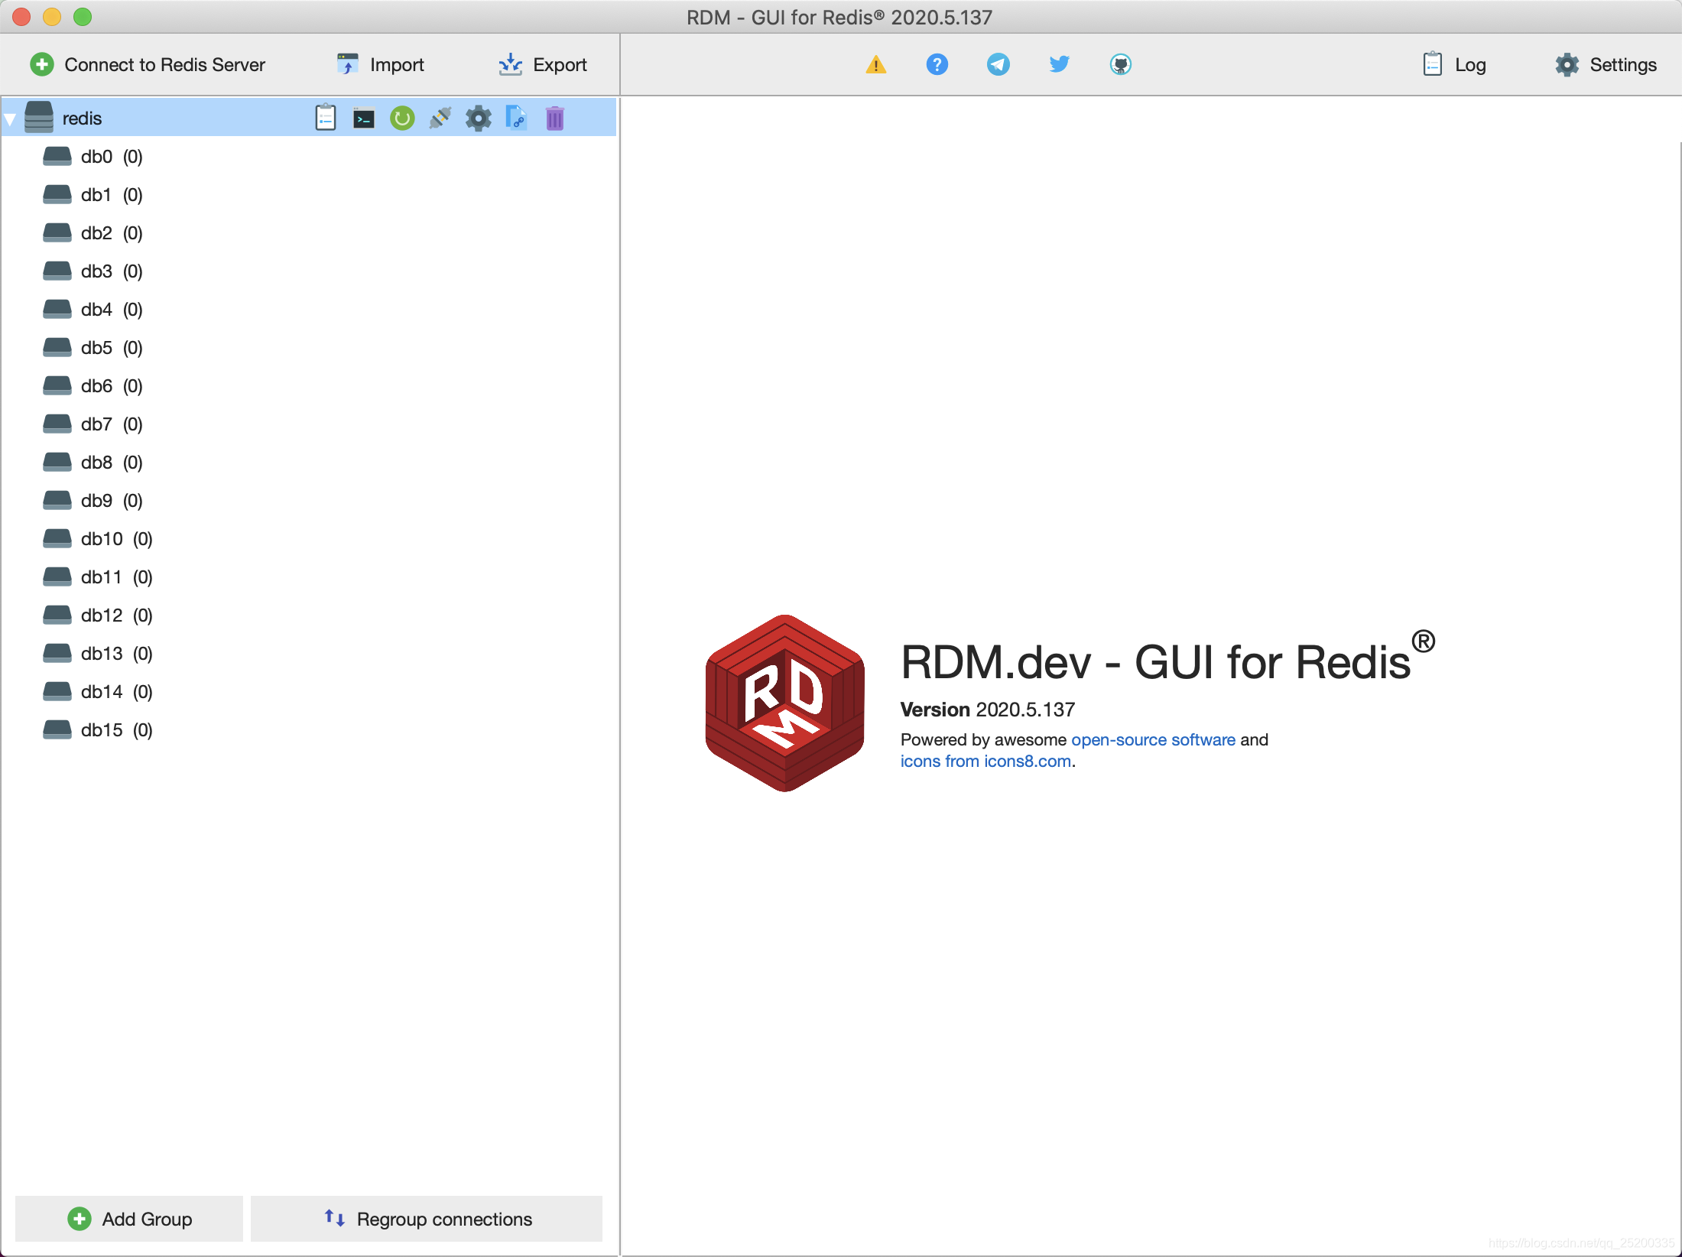Click Regroup connections button
This screenshot has width=1682, height=1257.
click(x=427, y=1219)
